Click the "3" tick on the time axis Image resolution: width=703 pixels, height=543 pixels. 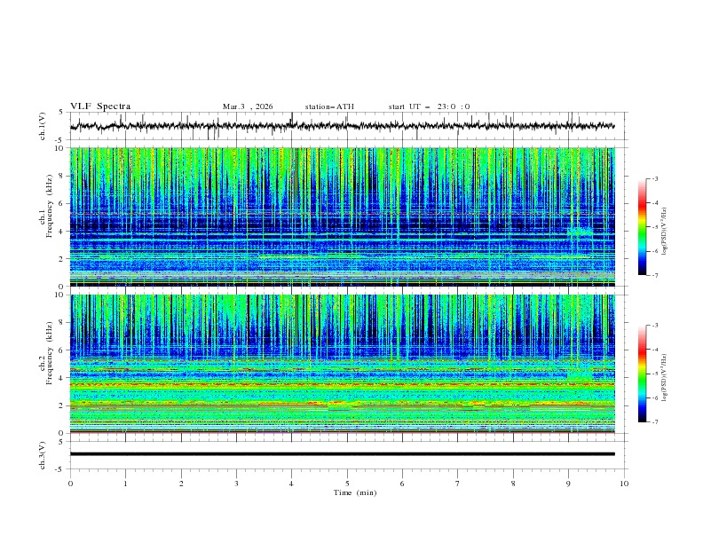[236, 484]
